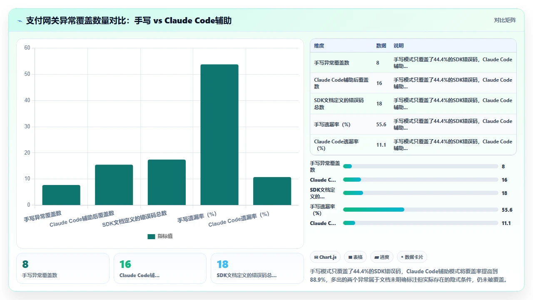Click the chart title heading text
Image resolution: width=533 pixels, height=300 pixels.
[x=129, y=20]
